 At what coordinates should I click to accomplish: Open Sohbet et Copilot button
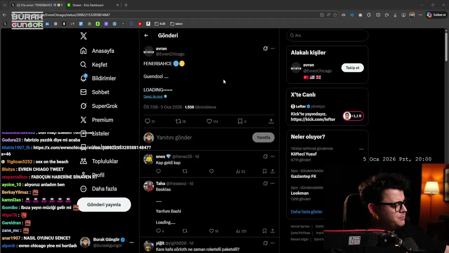pyautogui.click(x=436, y=15)
